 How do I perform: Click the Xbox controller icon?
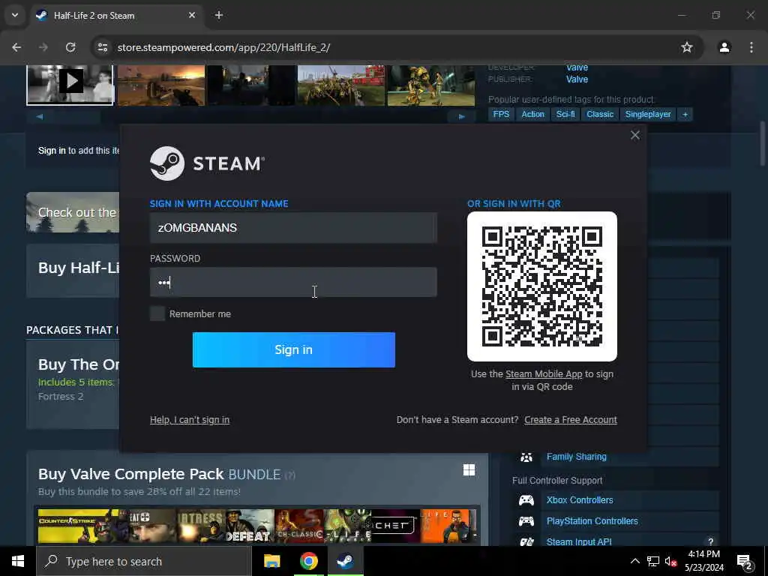click(x=526, y=500)
